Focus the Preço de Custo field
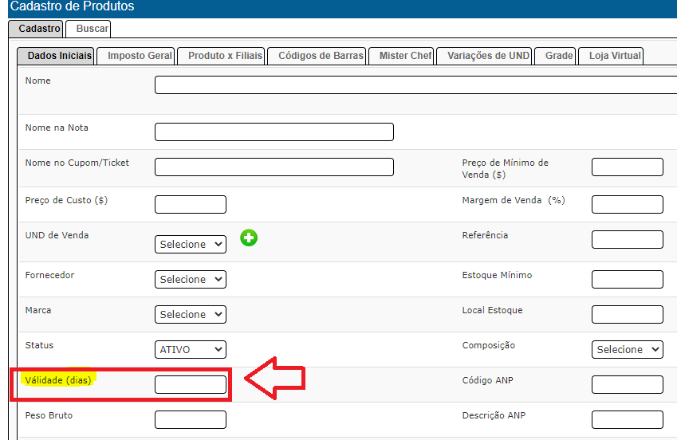This screenshot has width=677, height=440. coord(191,204)
